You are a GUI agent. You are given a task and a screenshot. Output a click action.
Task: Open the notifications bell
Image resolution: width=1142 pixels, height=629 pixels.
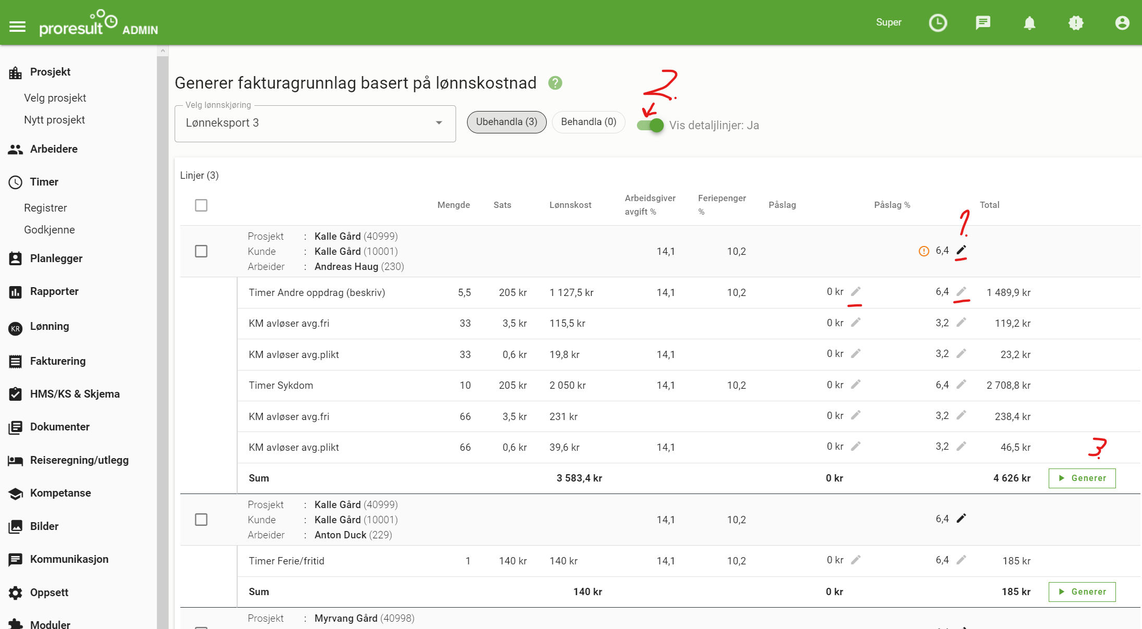point(1029,23)
